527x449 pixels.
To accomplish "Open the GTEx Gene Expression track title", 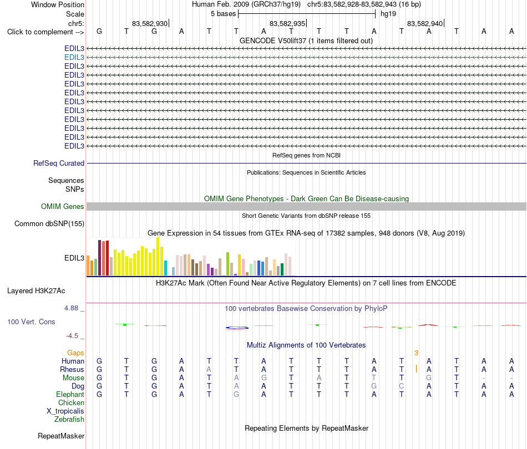I will pyautogui.click(x=306, y=233).
